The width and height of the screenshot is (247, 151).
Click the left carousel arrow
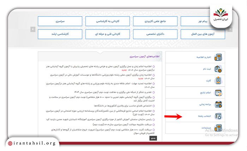point(33,29)
